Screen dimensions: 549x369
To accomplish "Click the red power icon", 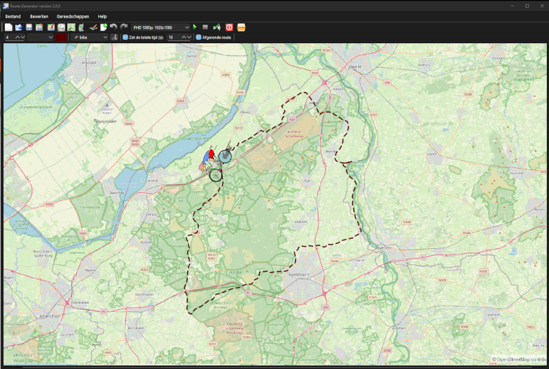I will [229, 27].
